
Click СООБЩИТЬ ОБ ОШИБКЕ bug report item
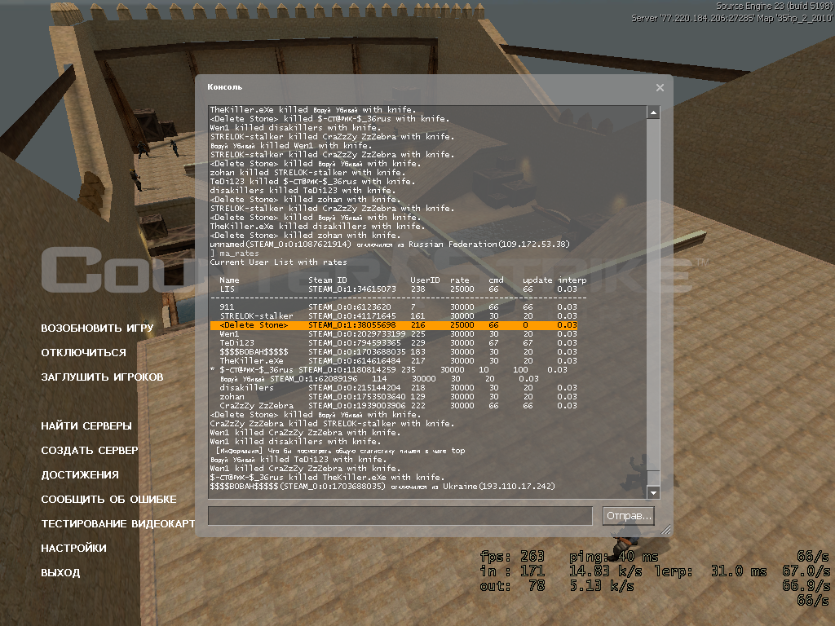(108, 500)
